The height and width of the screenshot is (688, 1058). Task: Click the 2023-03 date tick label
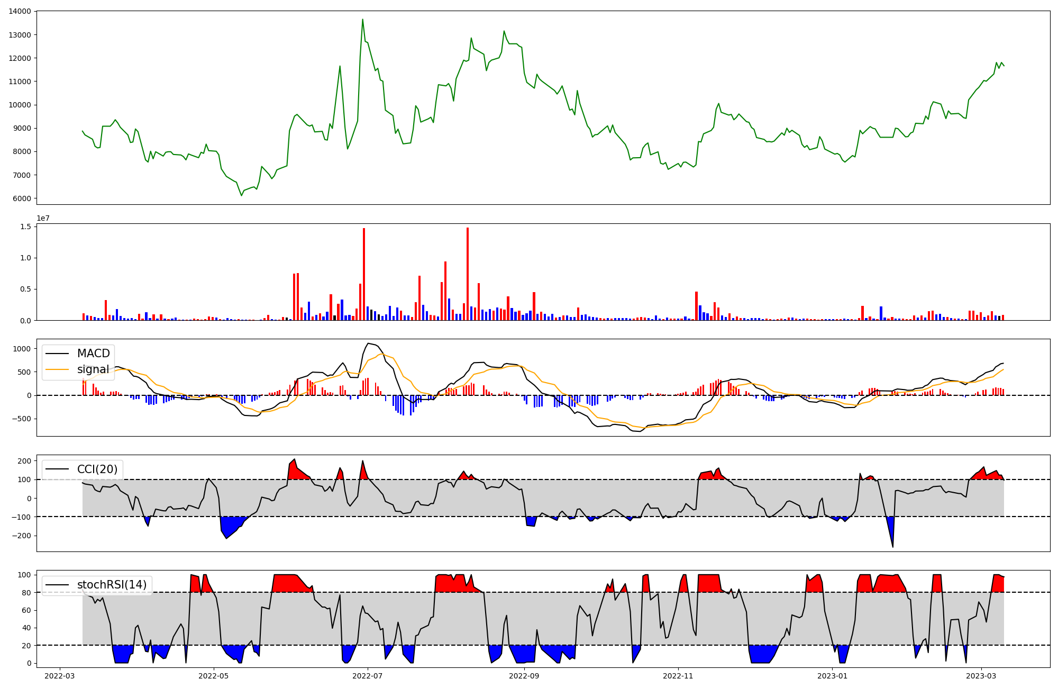click(981, 675)
